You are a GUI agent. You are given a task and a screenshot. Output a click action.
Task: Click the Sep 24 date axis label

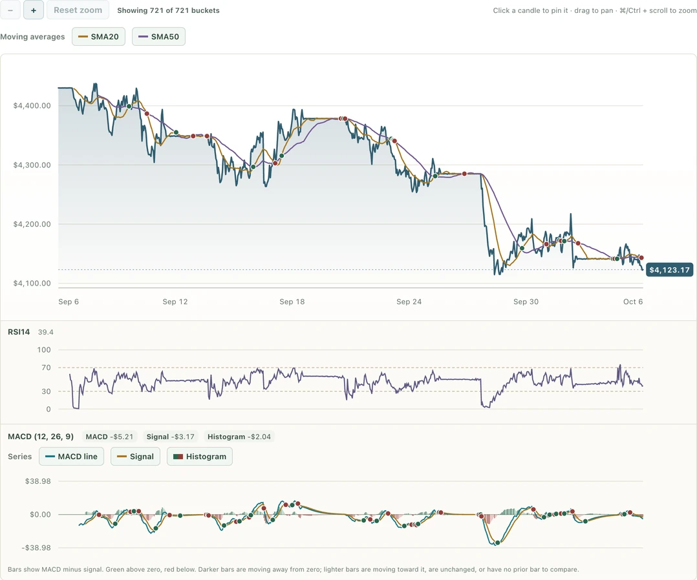[409, 302]
